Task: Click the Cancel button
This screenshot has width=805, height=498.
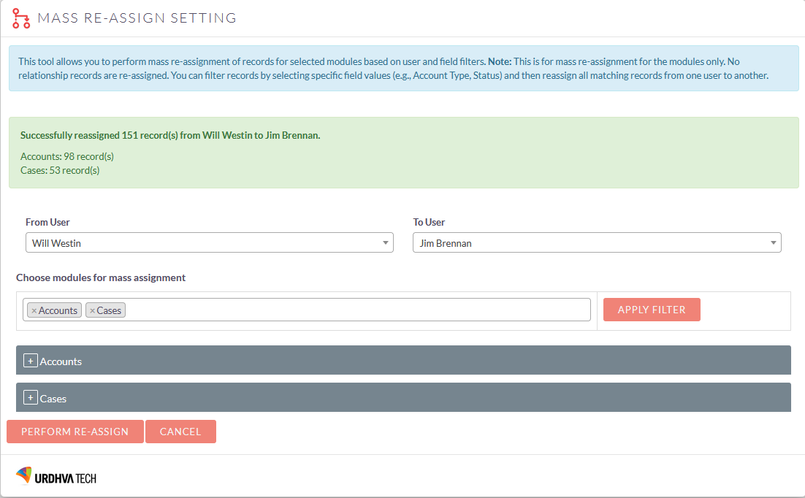Action: [x=180, y=432]
